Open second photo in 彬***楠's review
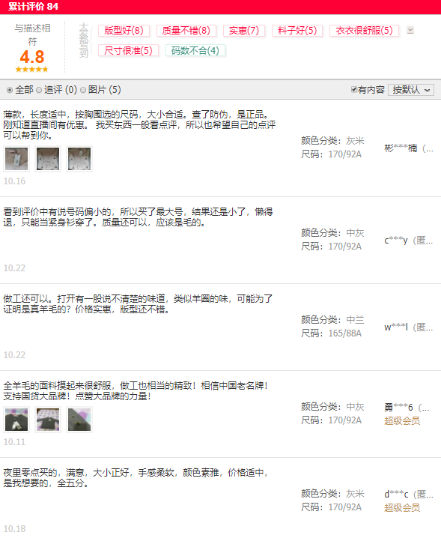 [48, 159]
